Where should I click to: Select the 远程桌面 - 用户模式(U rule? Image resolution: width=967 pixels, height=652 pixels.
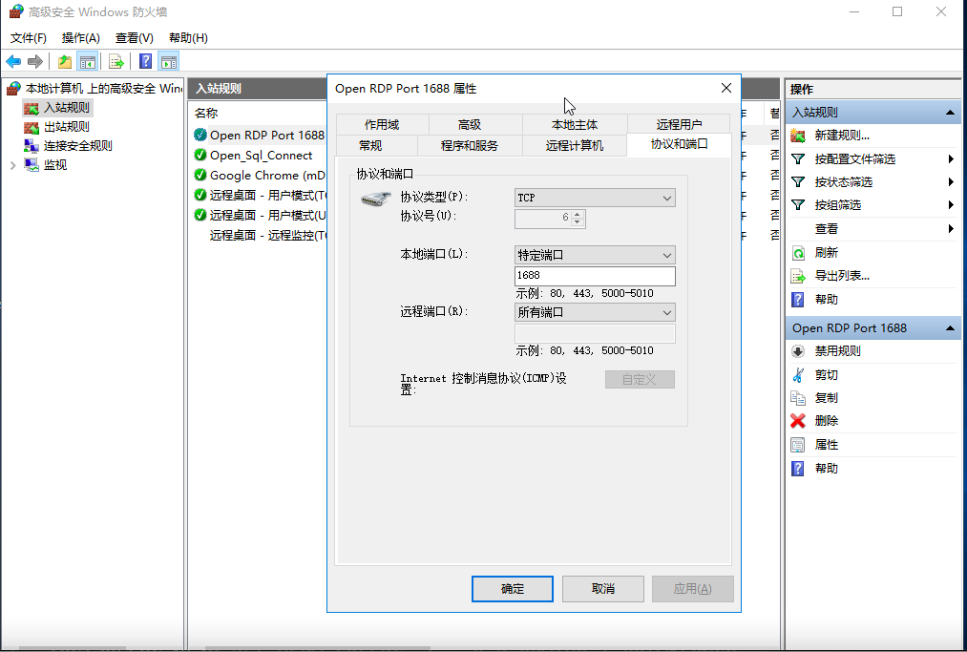point(259,215)
